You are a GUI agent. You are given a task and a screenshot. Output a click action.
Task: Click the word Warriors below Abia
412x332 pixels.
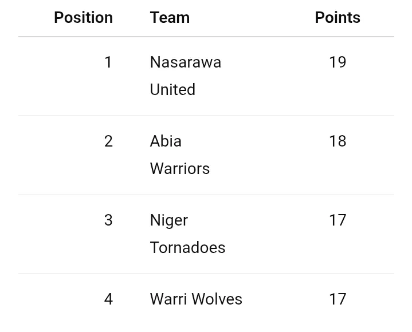click(x=179, y=169)
